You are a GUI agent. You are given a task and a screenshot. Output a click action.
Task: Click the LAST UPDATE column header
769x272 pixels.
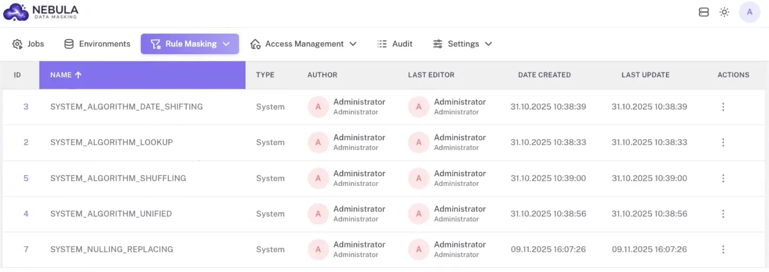(645, 75)
